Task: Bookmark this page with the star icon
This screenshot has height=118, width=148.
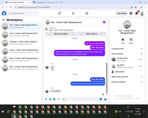Action: pyautogui.click(x=136, y=7)
